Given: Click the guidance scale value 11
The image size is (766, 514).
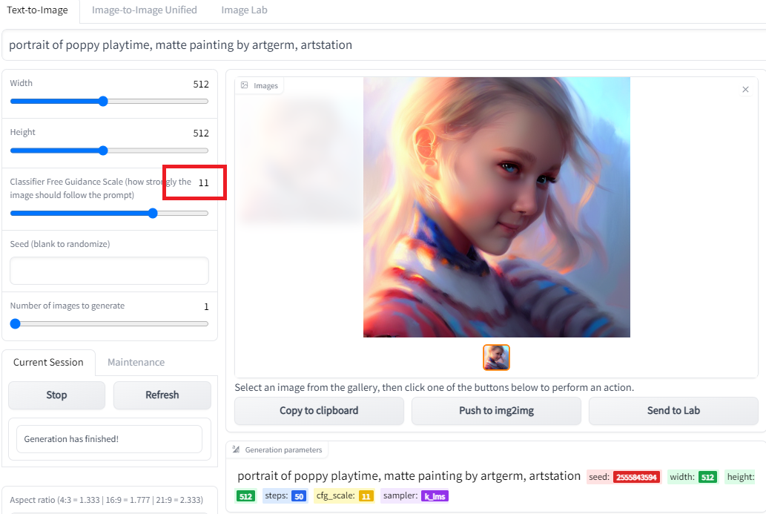Looking at the screenshot, I should pos(204,182).
